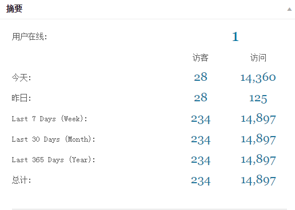Open total (总计) visits count 14,897
Image resolution: width=295 pixels, height=210 pixels.
[258, 180]
